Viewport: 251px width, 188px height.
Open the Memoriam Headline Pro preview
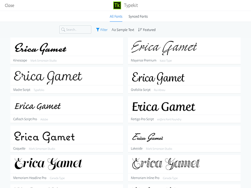click(x=48, y=163)
